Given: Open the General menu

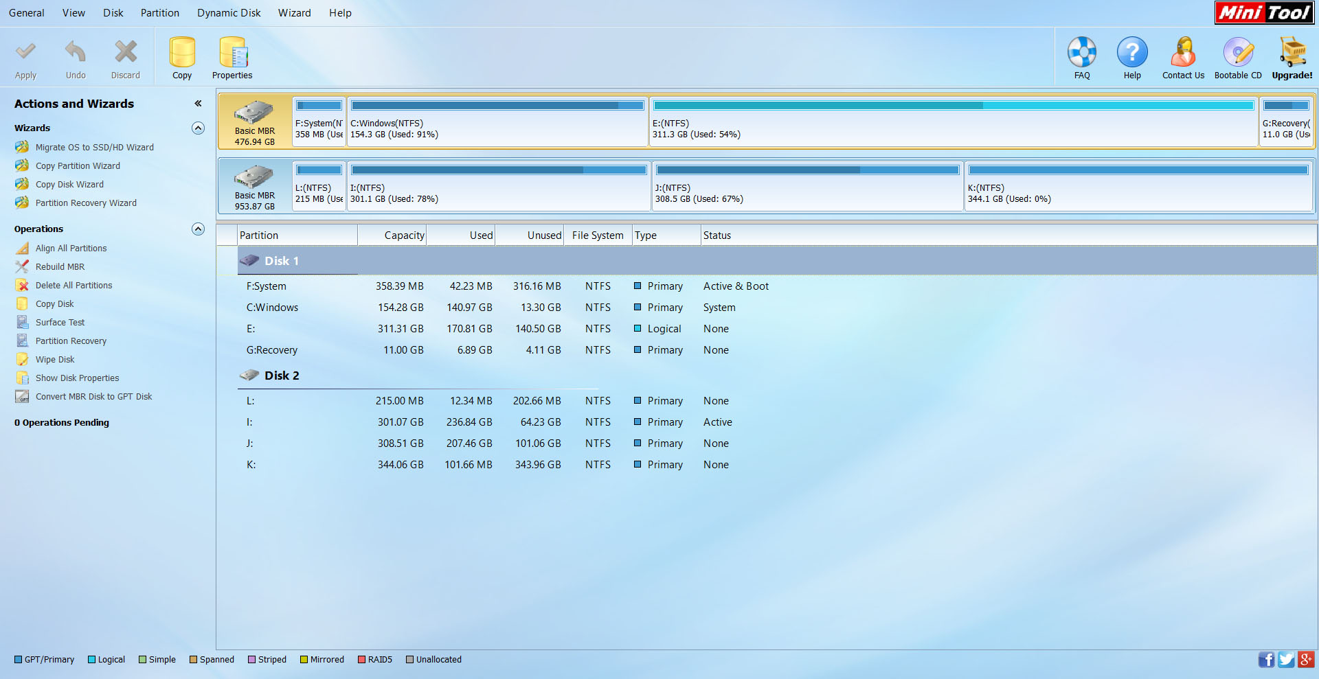Looking at the screenshot, I should click(27, 12).
